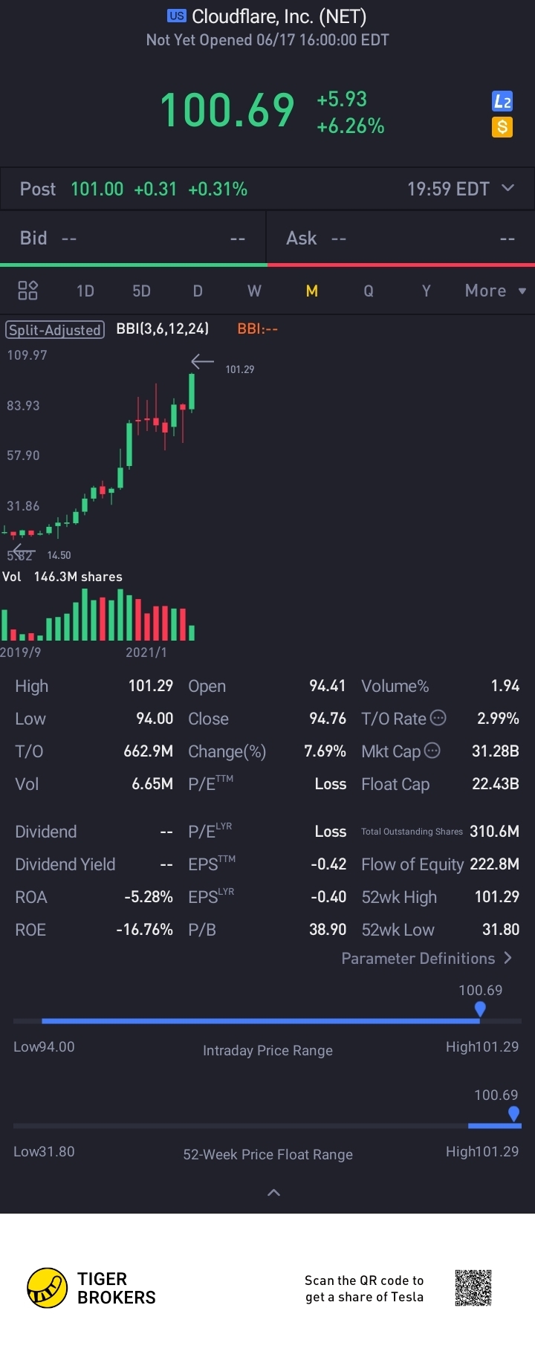
Task: Tap the Intraday Price Range slider marker
Action: point(480,1009)
